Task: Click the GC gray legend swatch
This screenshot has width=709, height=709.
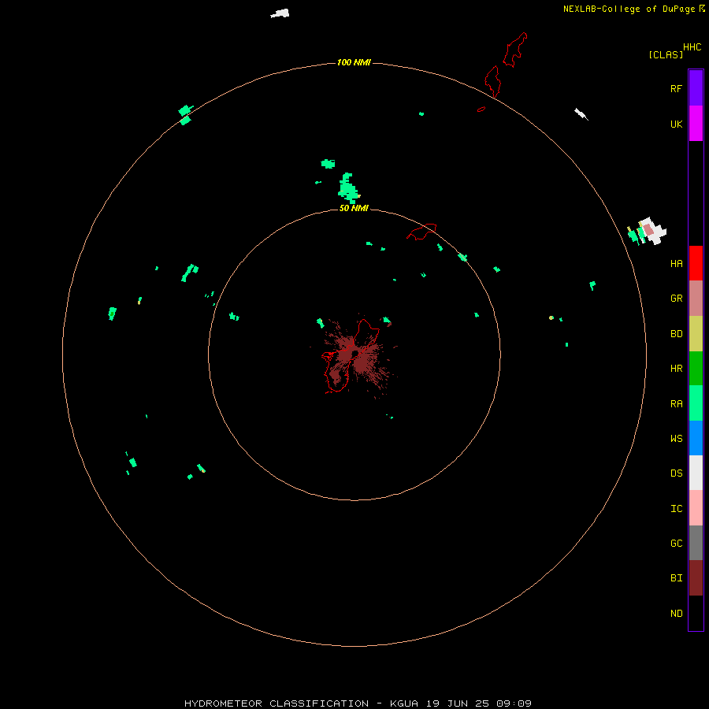Action: point(696,543)
